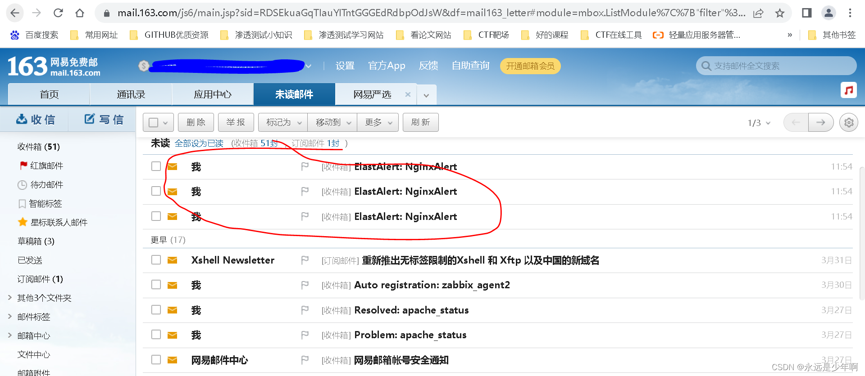Tick checkbox for Auto registration: zabbix_agent2 email
The height and width of the screenshot is (376, 865).
pos(156,284)
